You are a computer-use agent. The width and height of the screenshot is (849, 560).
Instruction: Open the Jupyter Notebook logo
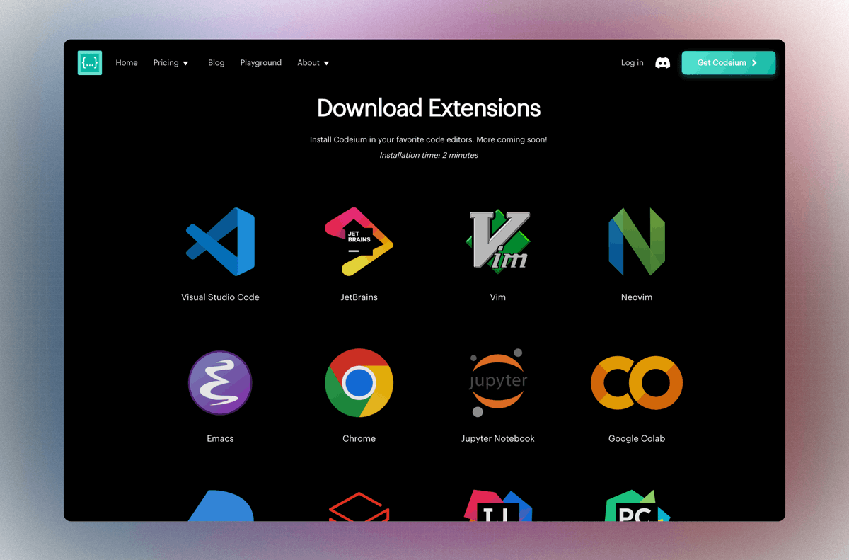[x=498, y=382]
